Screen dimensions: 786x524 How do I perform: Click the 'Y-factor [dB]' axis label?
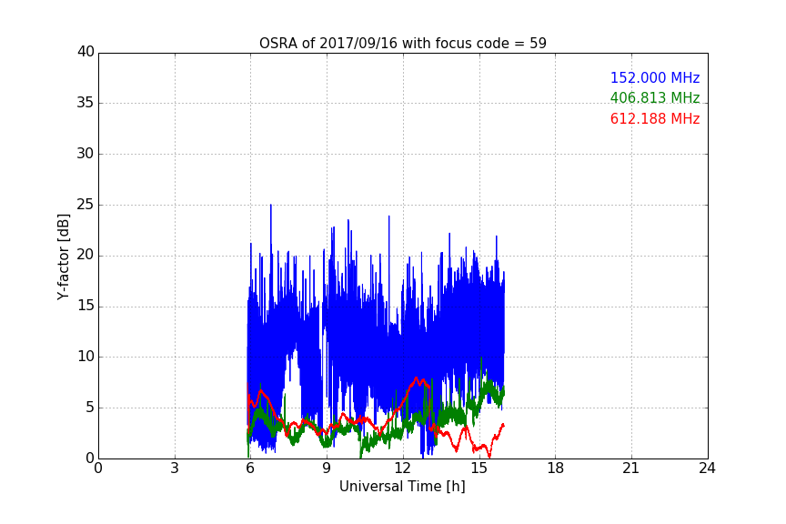click(63, 257)
